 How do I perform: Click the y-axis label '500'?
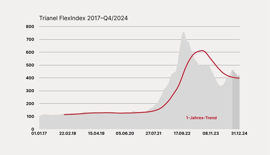click(x=30, y=65)
